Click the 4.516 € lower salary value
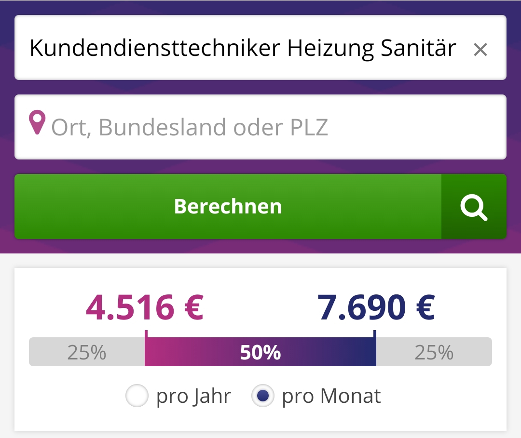521x438 pixels. [x=145, y=307]
